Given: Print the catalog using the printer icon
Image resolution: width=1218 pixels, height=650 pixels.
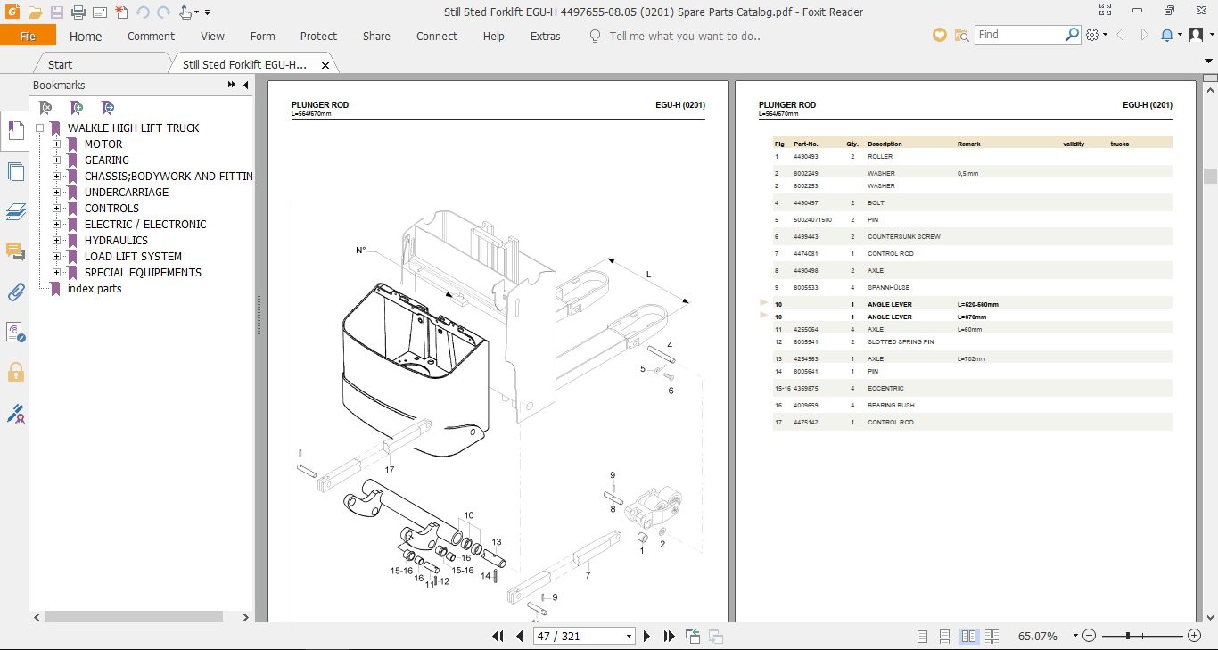Looking at the screenshot, I should (78, 12).
